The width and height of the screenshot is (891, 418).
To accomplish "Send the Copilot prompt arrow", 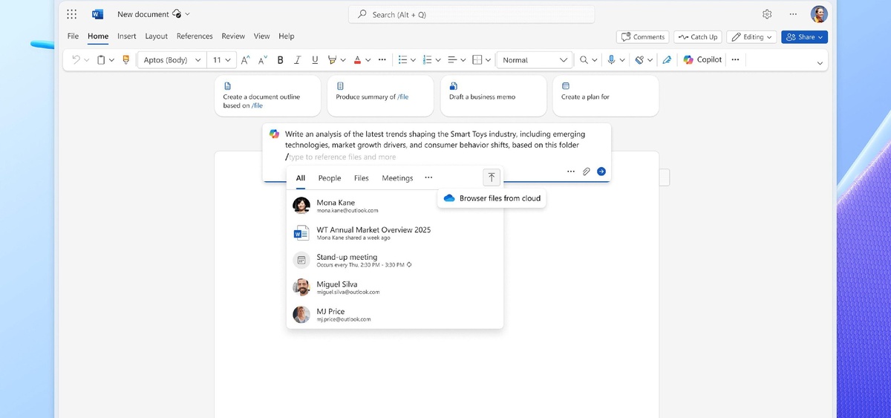I will point(601,172).
